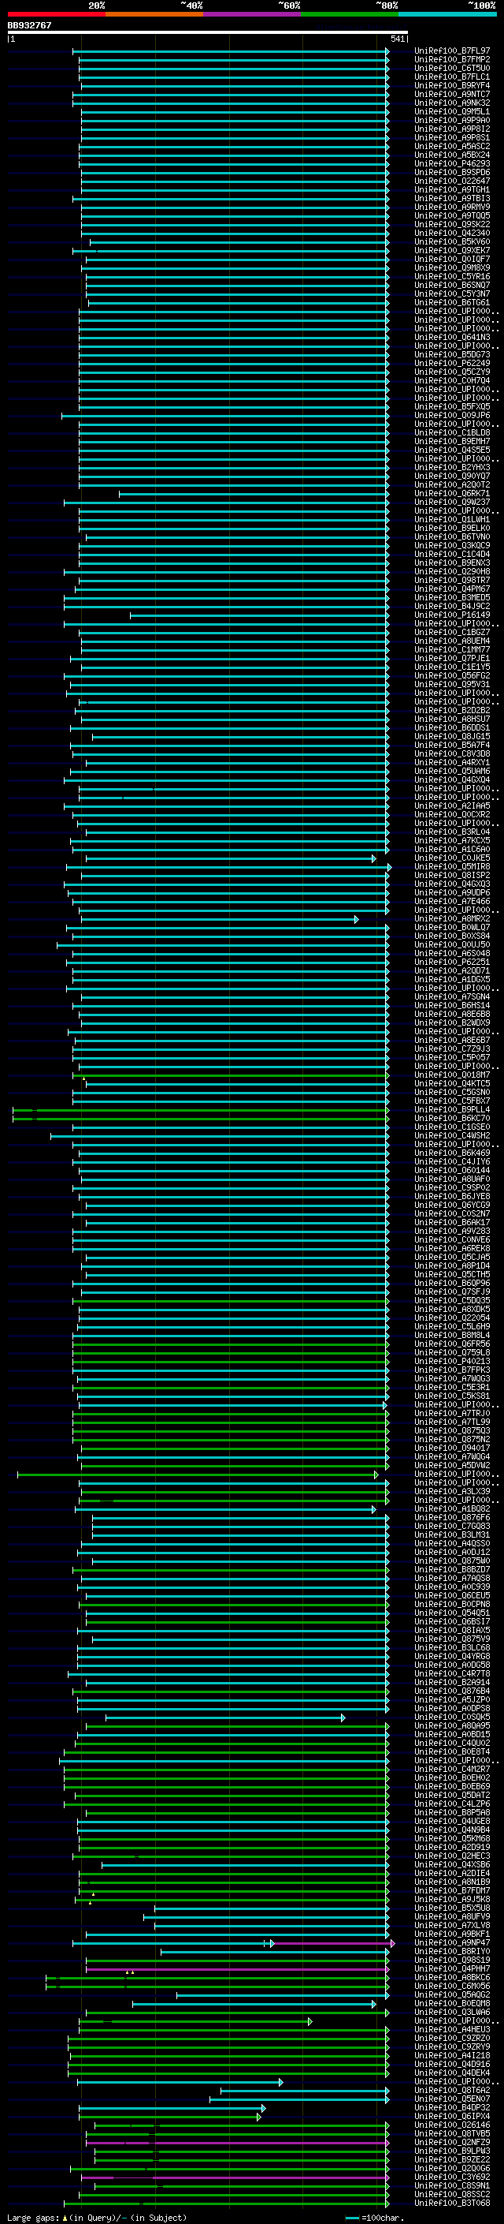The height and width of the screenshot is (2224, 504).
Task: Open hit UniRef100_B7FL97
Action: [451, 51]
